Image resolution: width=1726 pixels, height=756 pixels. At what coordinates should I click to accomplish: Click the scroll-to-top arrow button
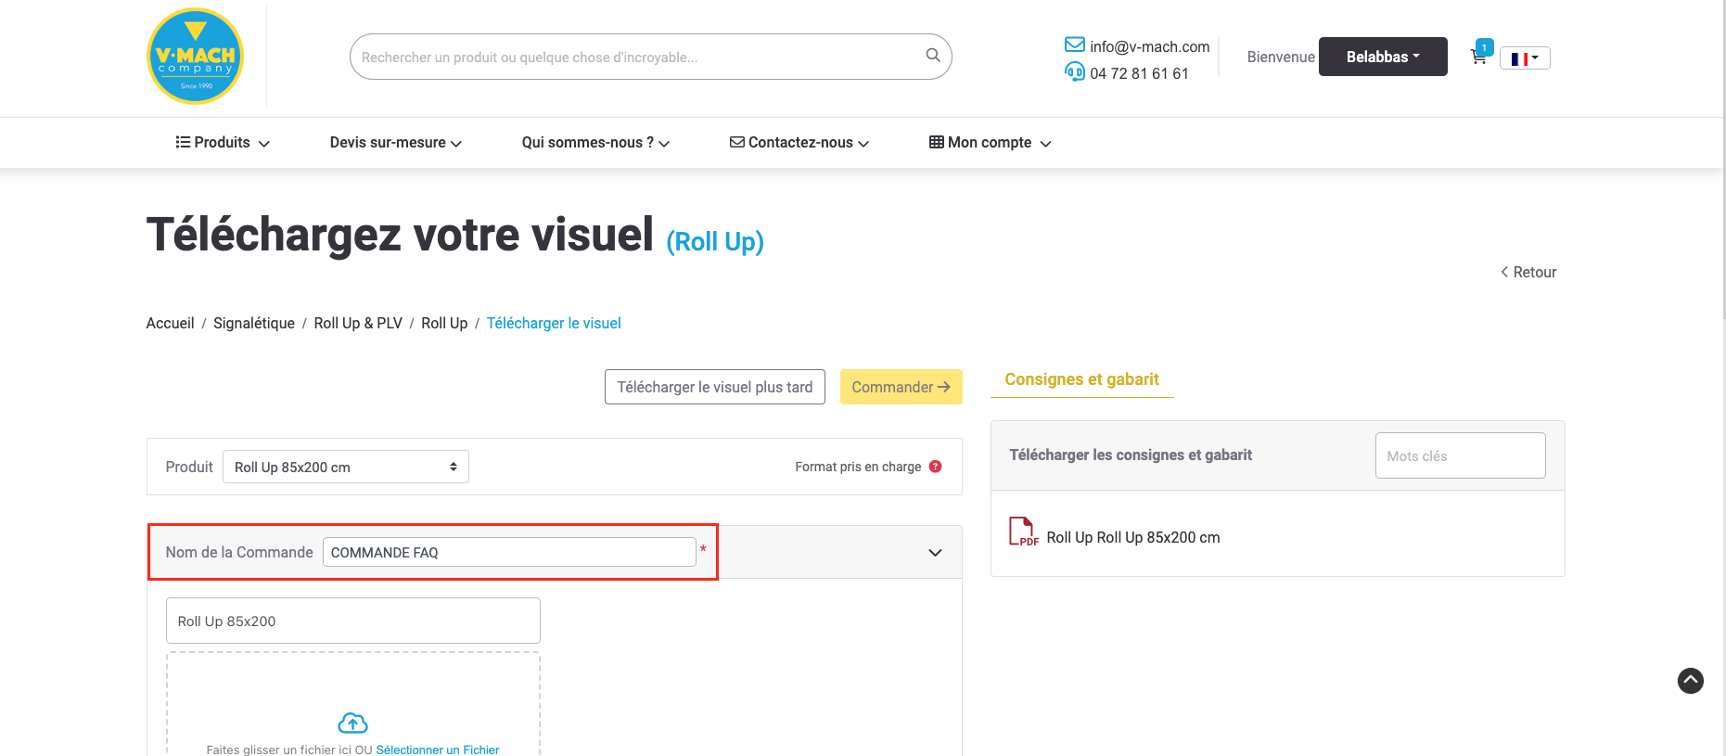[x=1690, y=681]
